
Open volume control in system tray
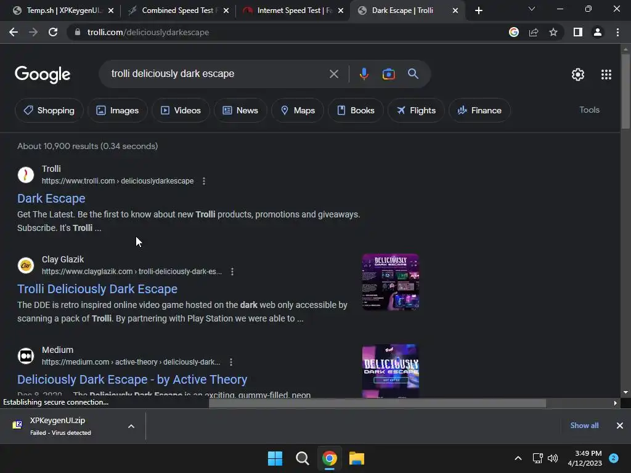coord(553,458)
